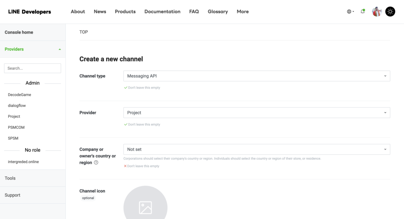404x219 pixels.
Task: Open the user profile avatar
Action: [x=377, y=11]
